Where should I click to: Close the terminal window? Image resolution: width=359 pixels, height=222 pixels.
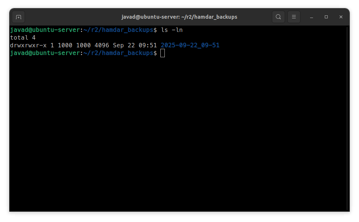[341, 17]
